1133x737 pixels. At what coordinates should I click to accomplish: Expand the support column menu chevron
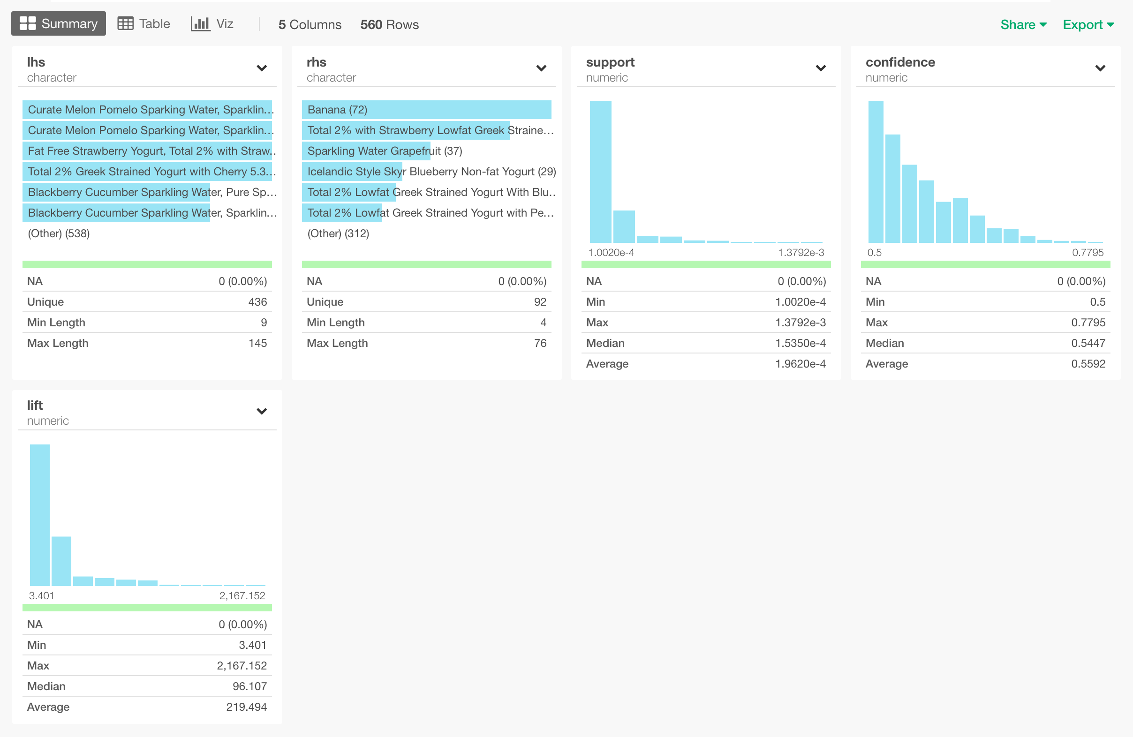click(x=820, y=68)
